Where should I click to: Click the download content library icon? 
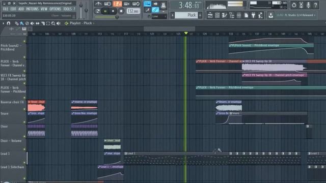pos(270,15)
